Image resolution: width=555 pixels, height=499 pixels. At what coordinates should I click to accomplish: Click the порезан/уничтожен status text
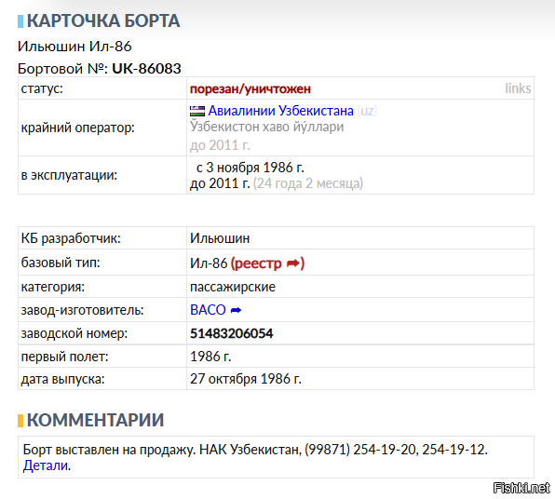pyautogui.click(x=250, y=88)
